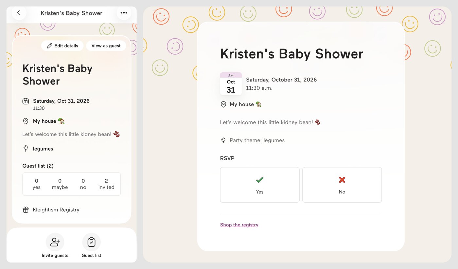Click 'Party theme: legumes' text
The height and width of the screenshot is (269, 458).
click(257, 140)
